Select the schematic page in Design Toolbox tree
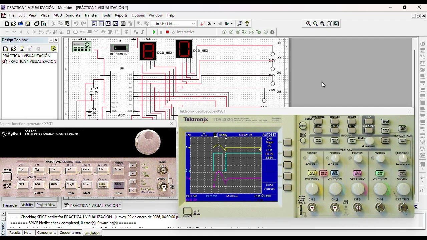 pyautogui.click(x=32, y=62)
